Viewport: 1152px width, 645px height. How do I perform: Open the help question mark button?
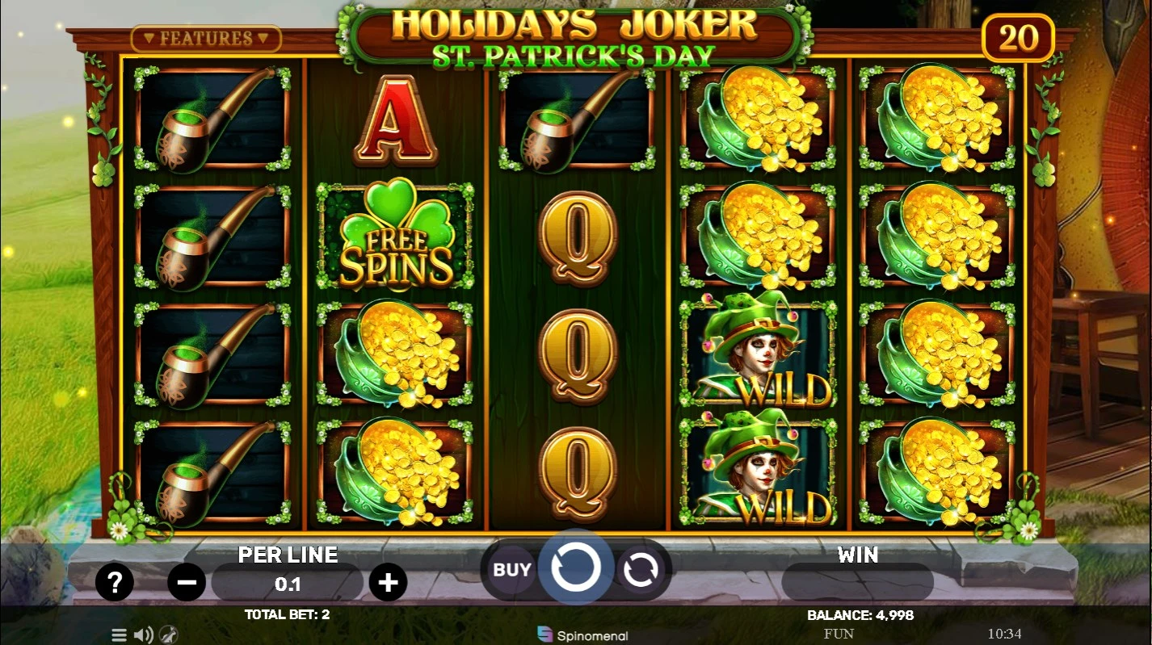coord(115,581)
